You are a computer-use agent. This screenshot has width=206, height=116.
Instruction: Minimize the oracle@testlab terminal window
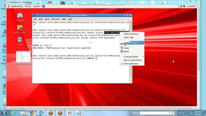[124, 15]
